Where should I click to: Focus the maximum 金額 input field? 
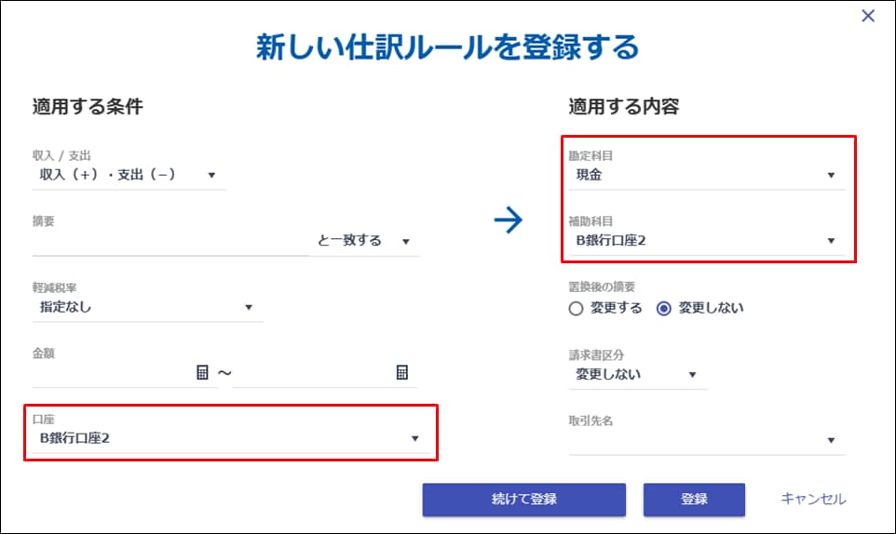tap(312, 373)
